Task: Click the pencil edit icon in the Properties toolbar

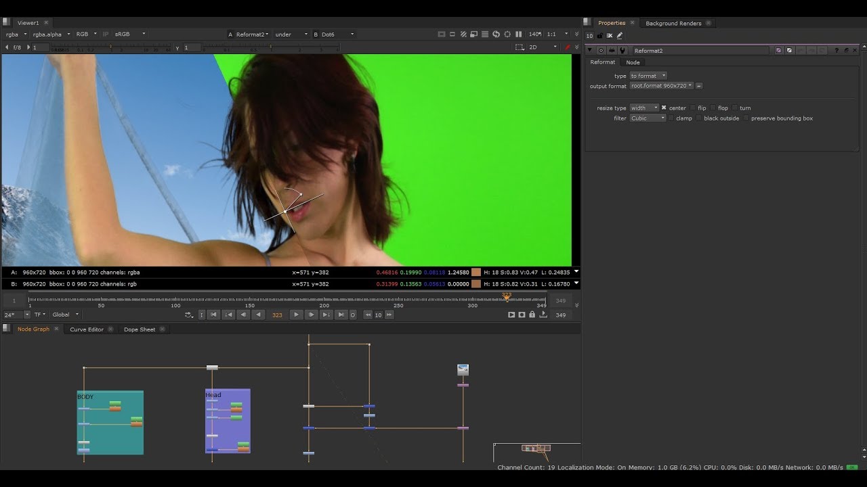Action: click(619, 36)
